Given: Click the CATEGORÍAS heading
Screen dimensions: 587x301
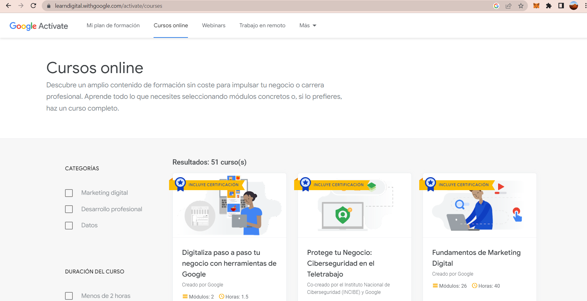Looking at the screenshot, I should (82, 168).
